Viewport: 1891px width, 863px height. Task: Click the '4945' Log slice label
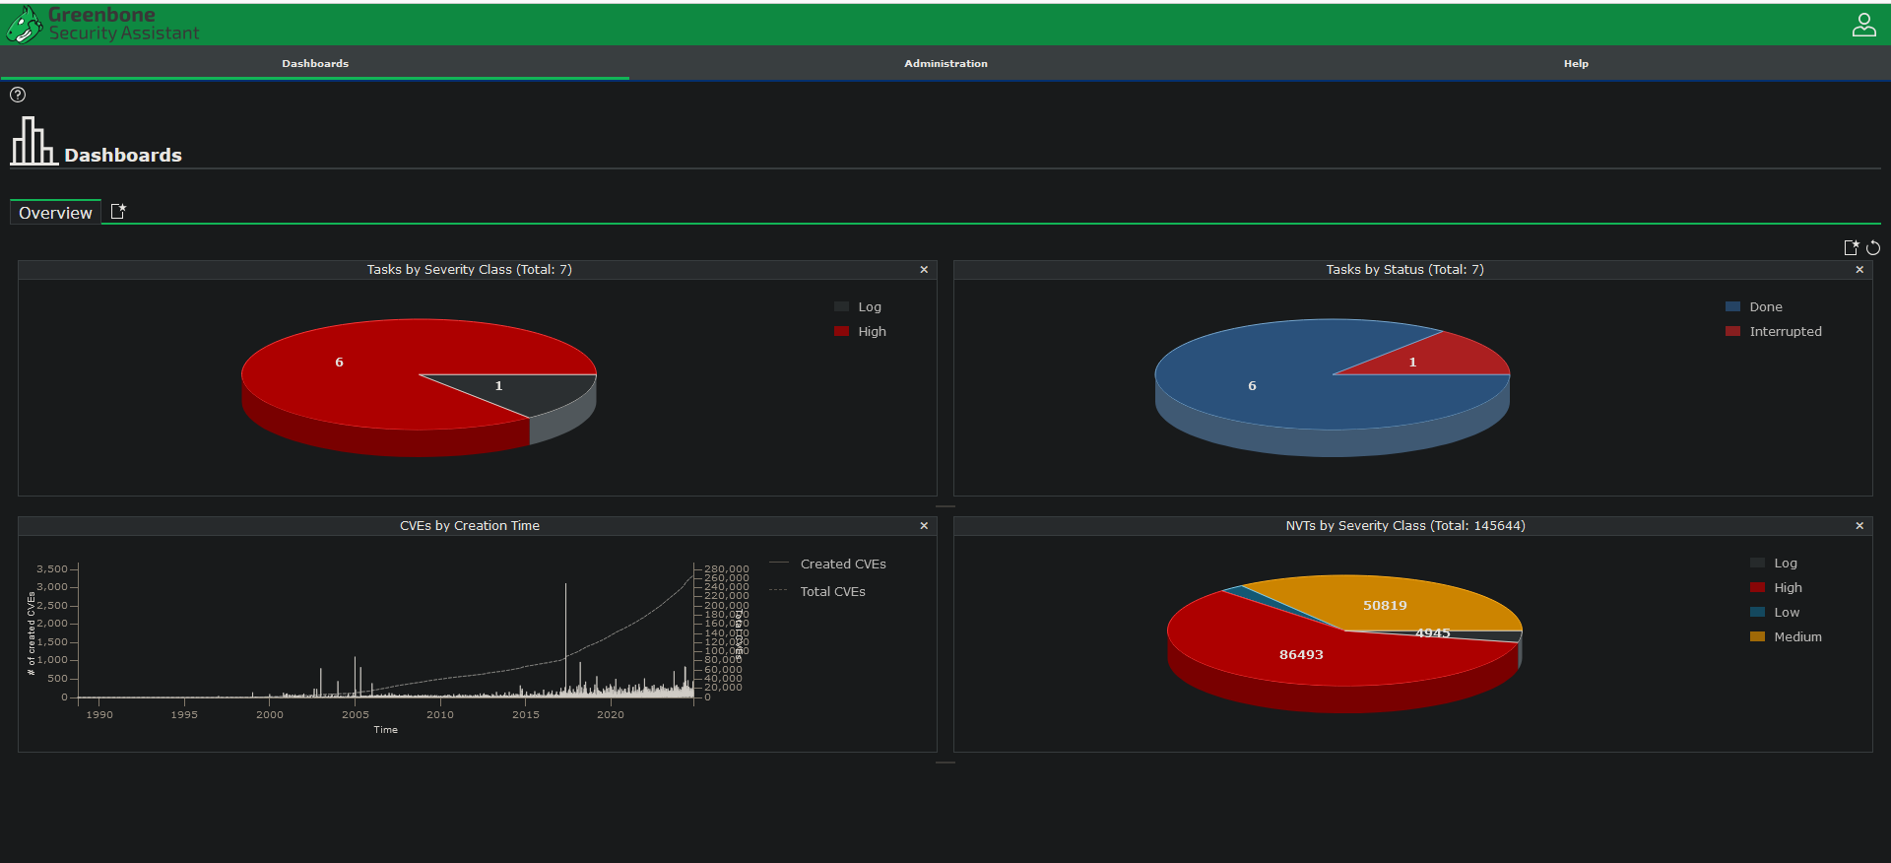[1433, 633]
